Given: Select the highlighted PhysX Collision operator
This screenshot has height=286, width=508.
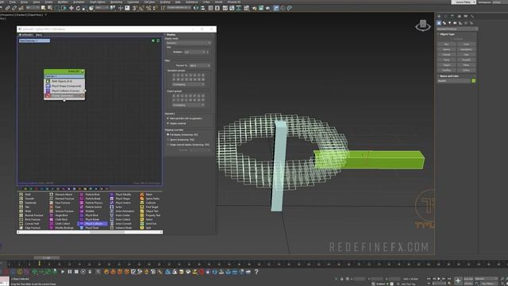Looking at the screenshot, I should pyautogui.click(x=93, y=224).
